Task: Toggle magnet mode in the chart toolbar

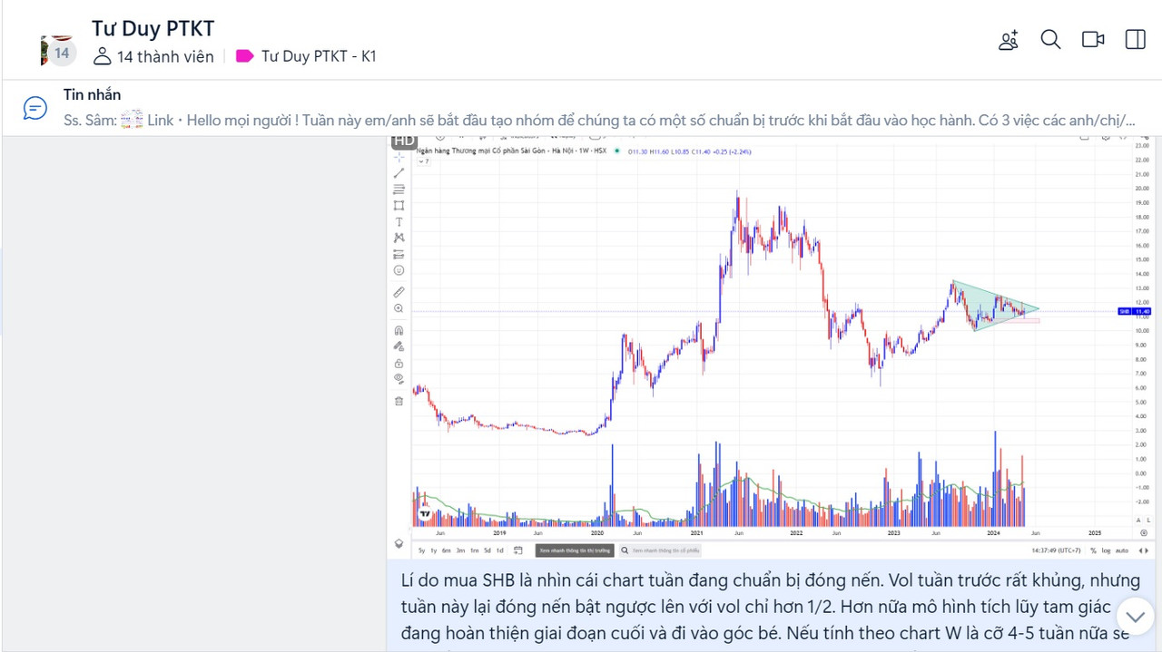Action: [399, 330]
